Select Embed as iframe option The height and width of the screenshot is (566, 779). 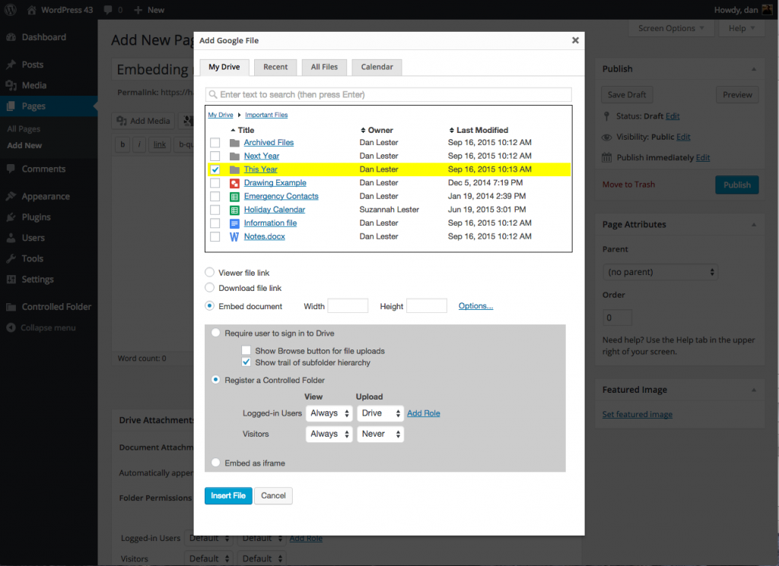215,463
